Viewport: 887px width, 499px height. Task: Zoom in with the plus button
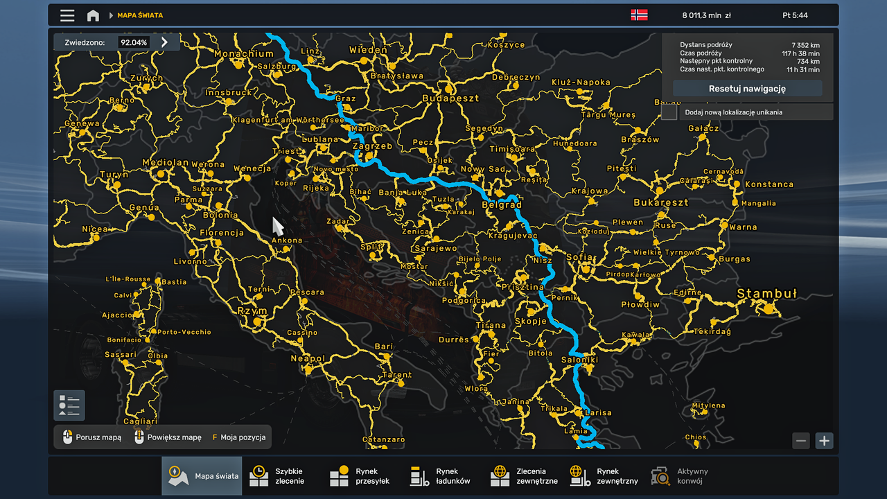[x=824, y=440]
